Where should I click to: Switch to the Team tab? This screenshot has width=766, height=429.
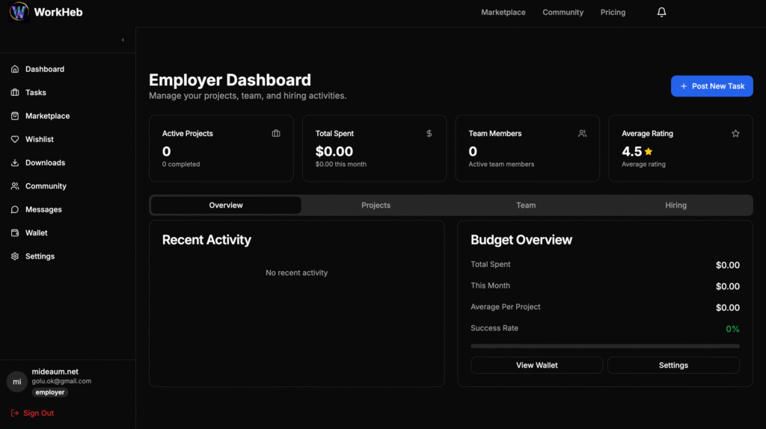(x=526, y=206)
